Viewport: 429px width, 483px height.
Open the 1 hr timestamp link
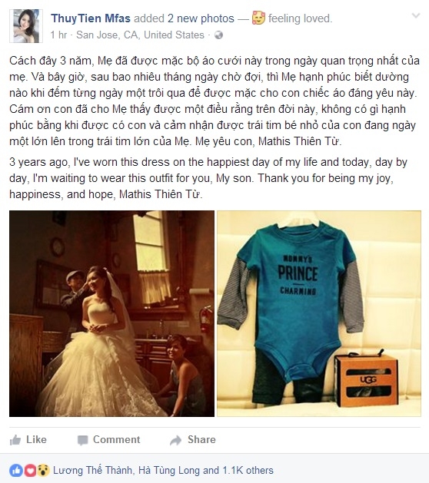58,35
